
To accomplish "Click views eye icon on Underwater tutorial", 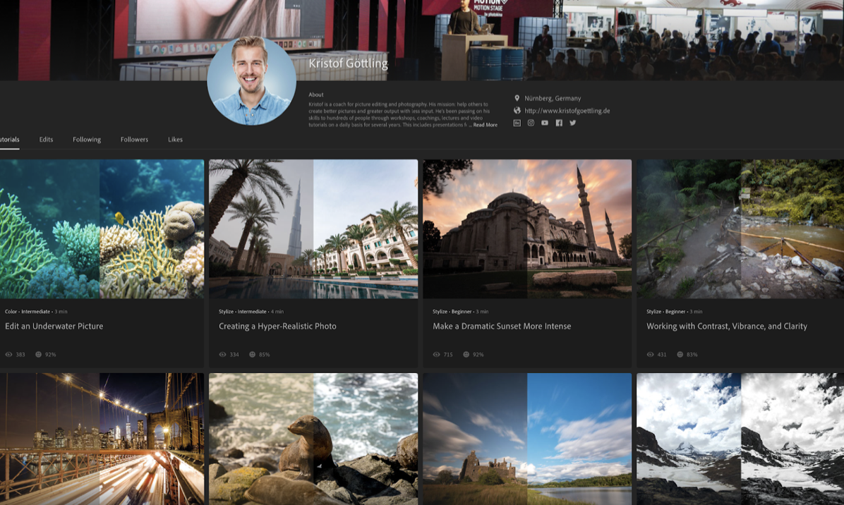I will (x=9, y=355).
